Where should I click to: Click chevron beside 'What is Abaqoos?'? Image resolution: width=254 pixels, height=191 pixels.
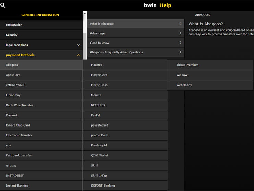[x=180, y=24]
